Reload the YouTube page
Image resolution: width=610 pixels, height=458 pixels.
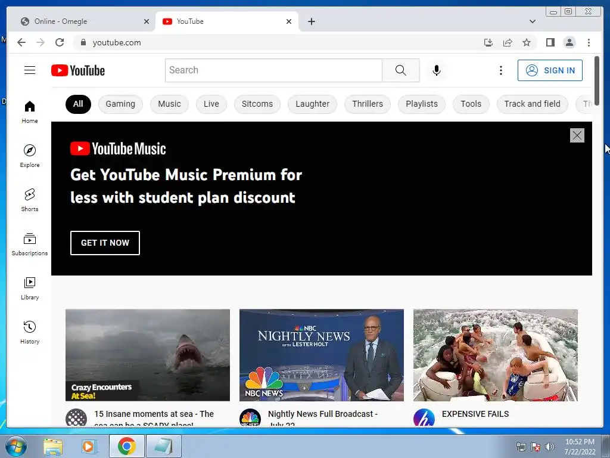coord(60,42)
